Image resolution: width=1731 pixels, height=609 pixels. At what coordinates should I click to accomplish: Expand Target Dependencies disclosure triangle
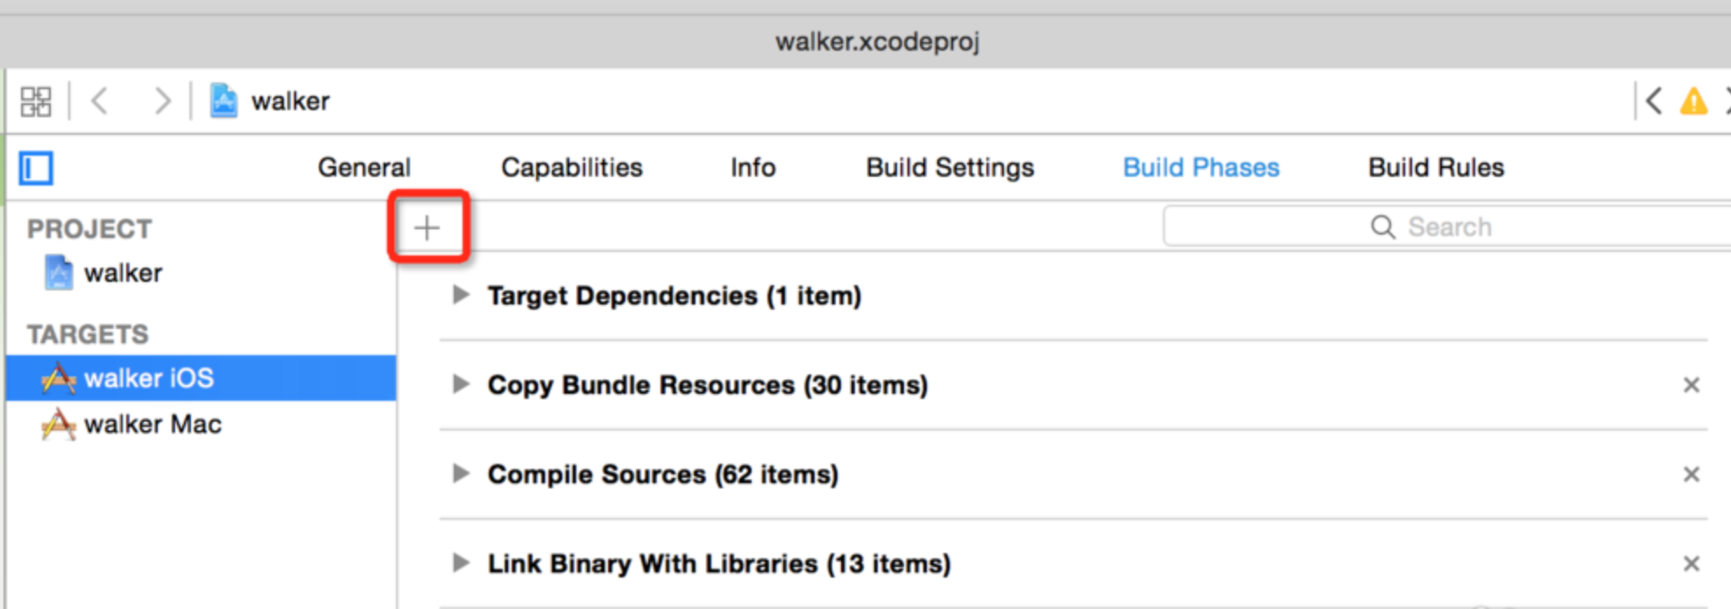[461, 295]
